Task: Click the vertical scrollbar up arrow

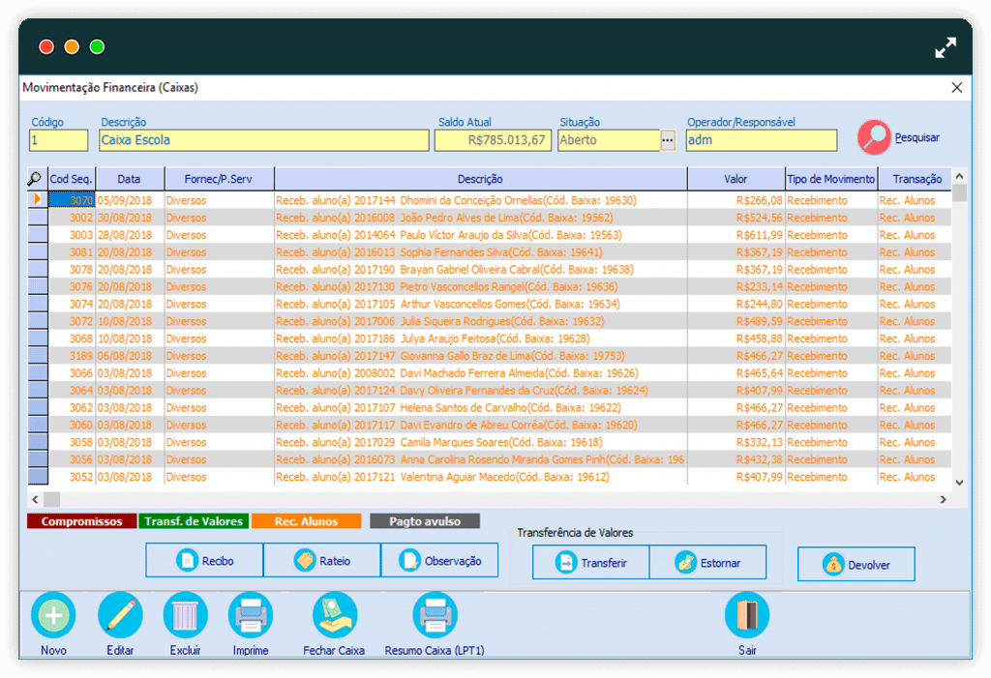Action: pyautogui.click(x=959, y=176)
